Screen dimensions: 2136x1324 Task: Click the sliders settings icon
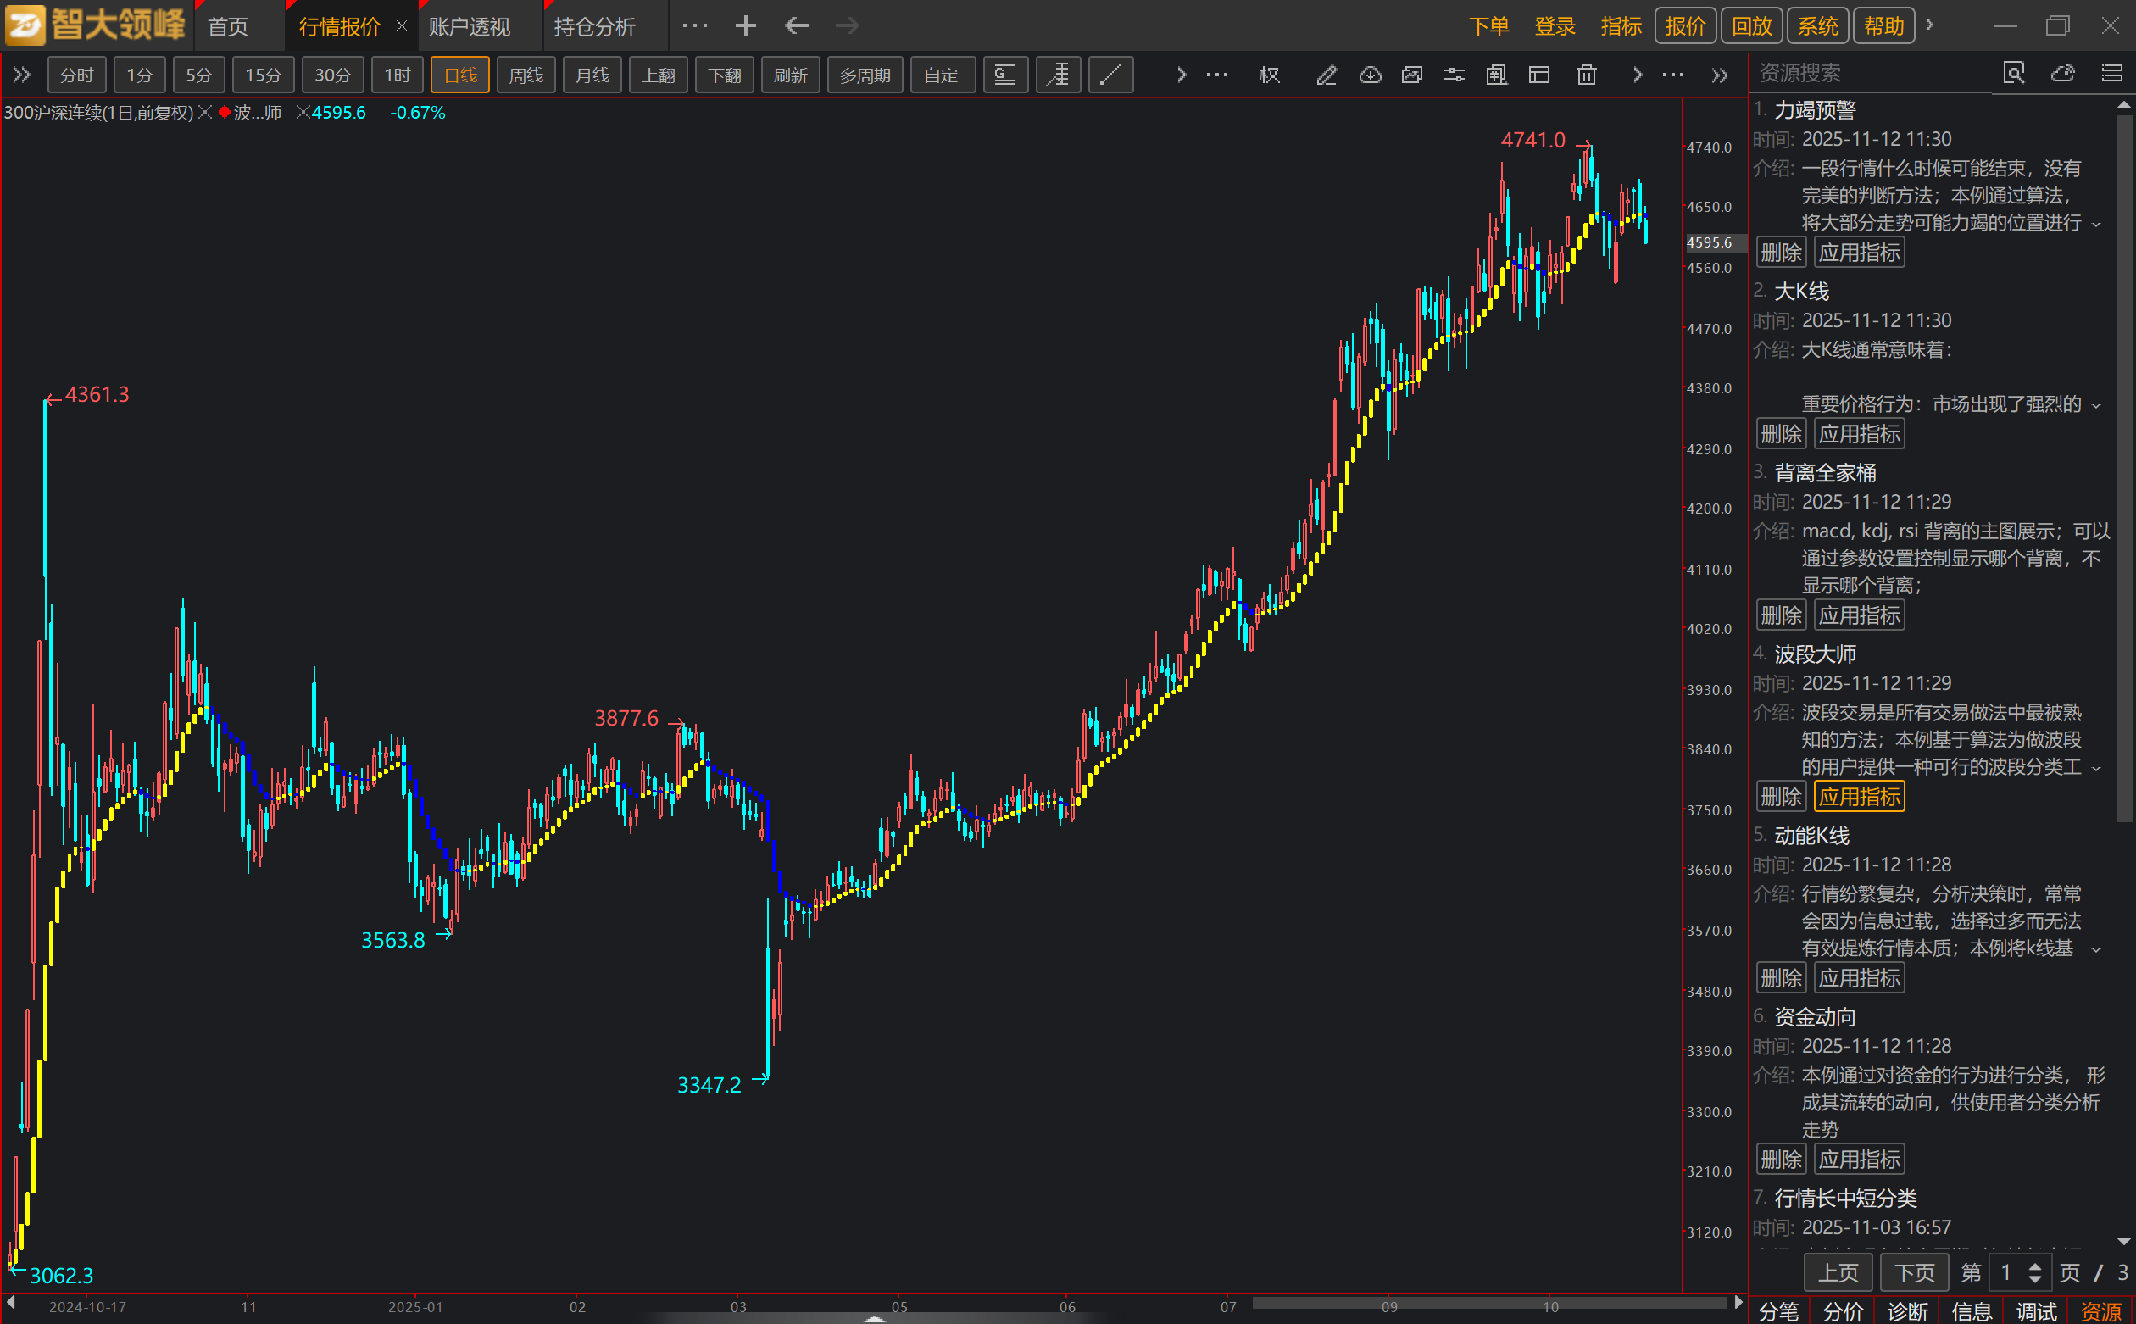pos(1454,75)
